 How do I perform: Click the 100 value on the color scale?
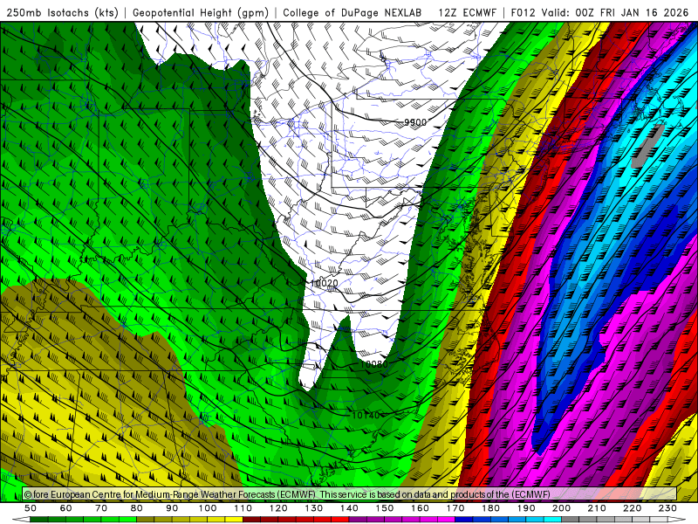click(x=208, y=508)
